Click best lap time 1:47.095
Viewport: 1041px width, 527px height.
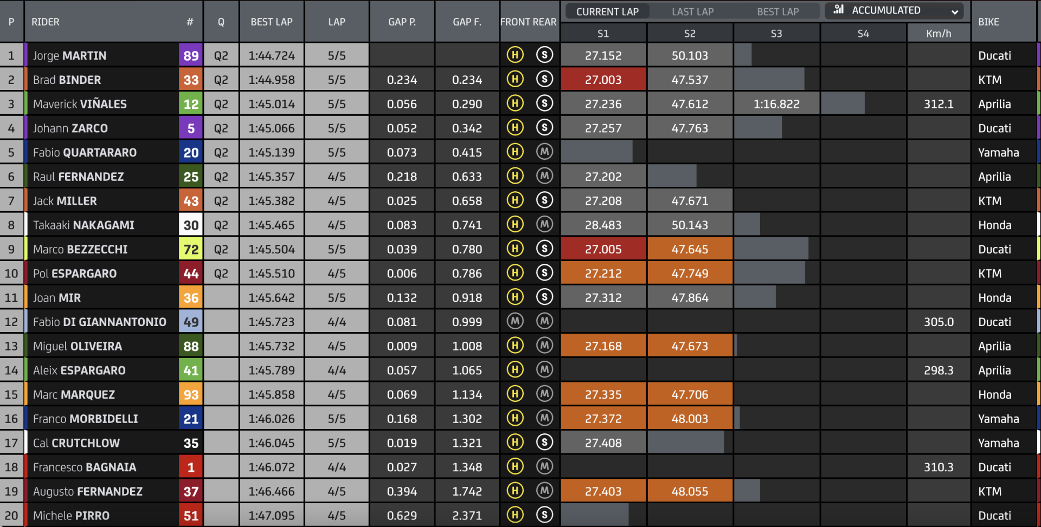click(x=272, y=516)
